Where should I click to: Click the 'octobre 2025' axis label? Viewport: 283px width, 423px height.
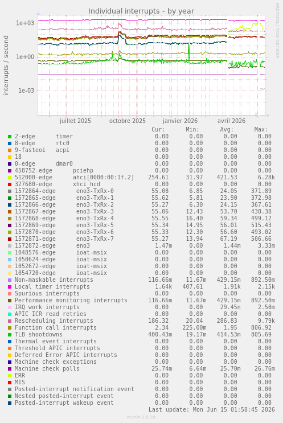point(128,121)
